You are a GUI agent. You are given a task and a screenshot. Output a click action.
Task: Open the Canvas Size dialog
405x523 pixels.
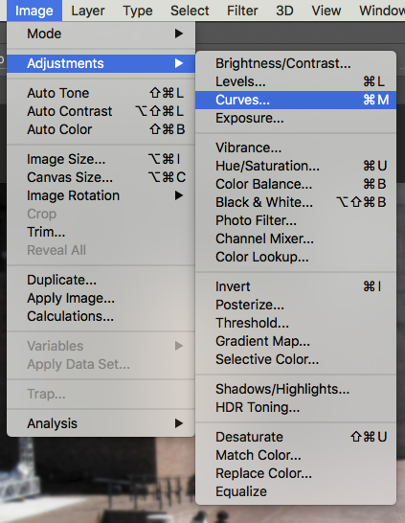pyautogui.click(x=101, y=177)
